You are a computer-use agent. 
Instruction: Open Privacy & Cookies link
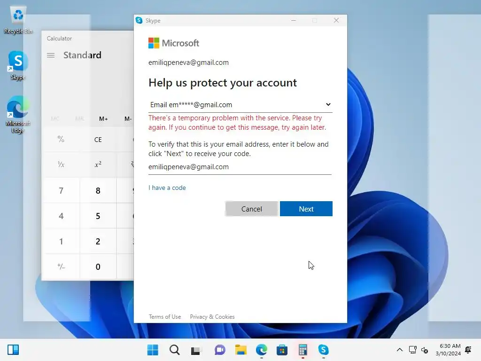point(212,316)
